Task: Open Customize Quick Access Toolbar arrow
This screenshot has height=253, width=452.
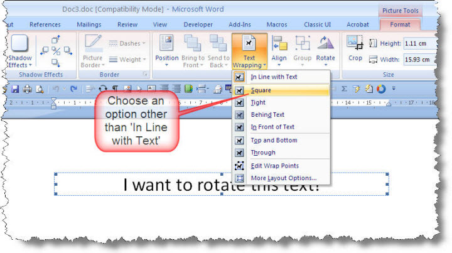Action: [x=394, y=89]
